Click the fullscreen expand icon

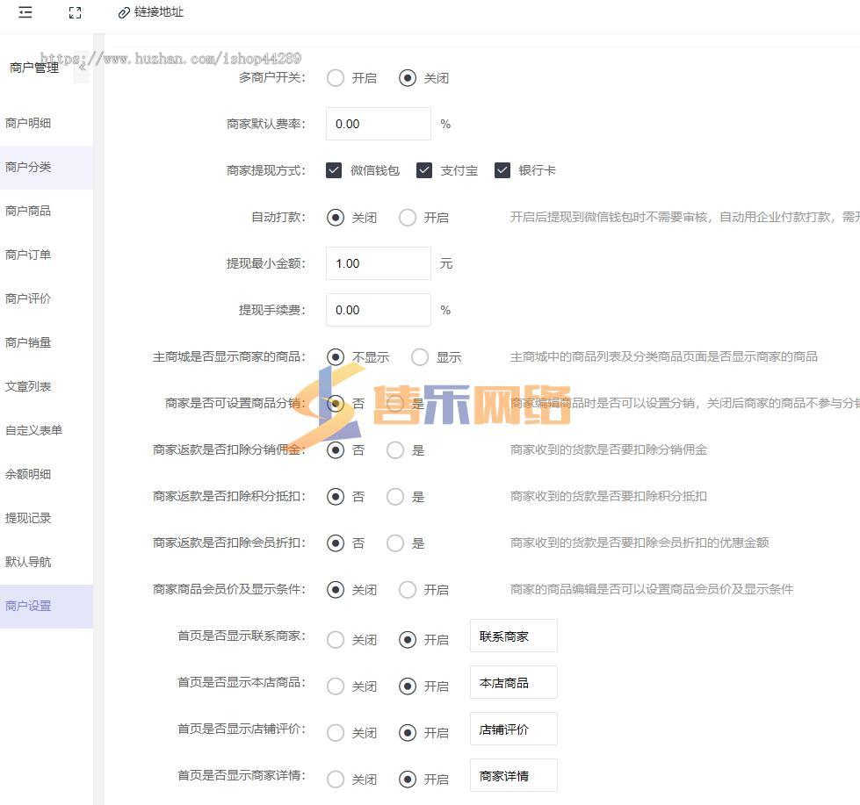click(x=76, y=12)
